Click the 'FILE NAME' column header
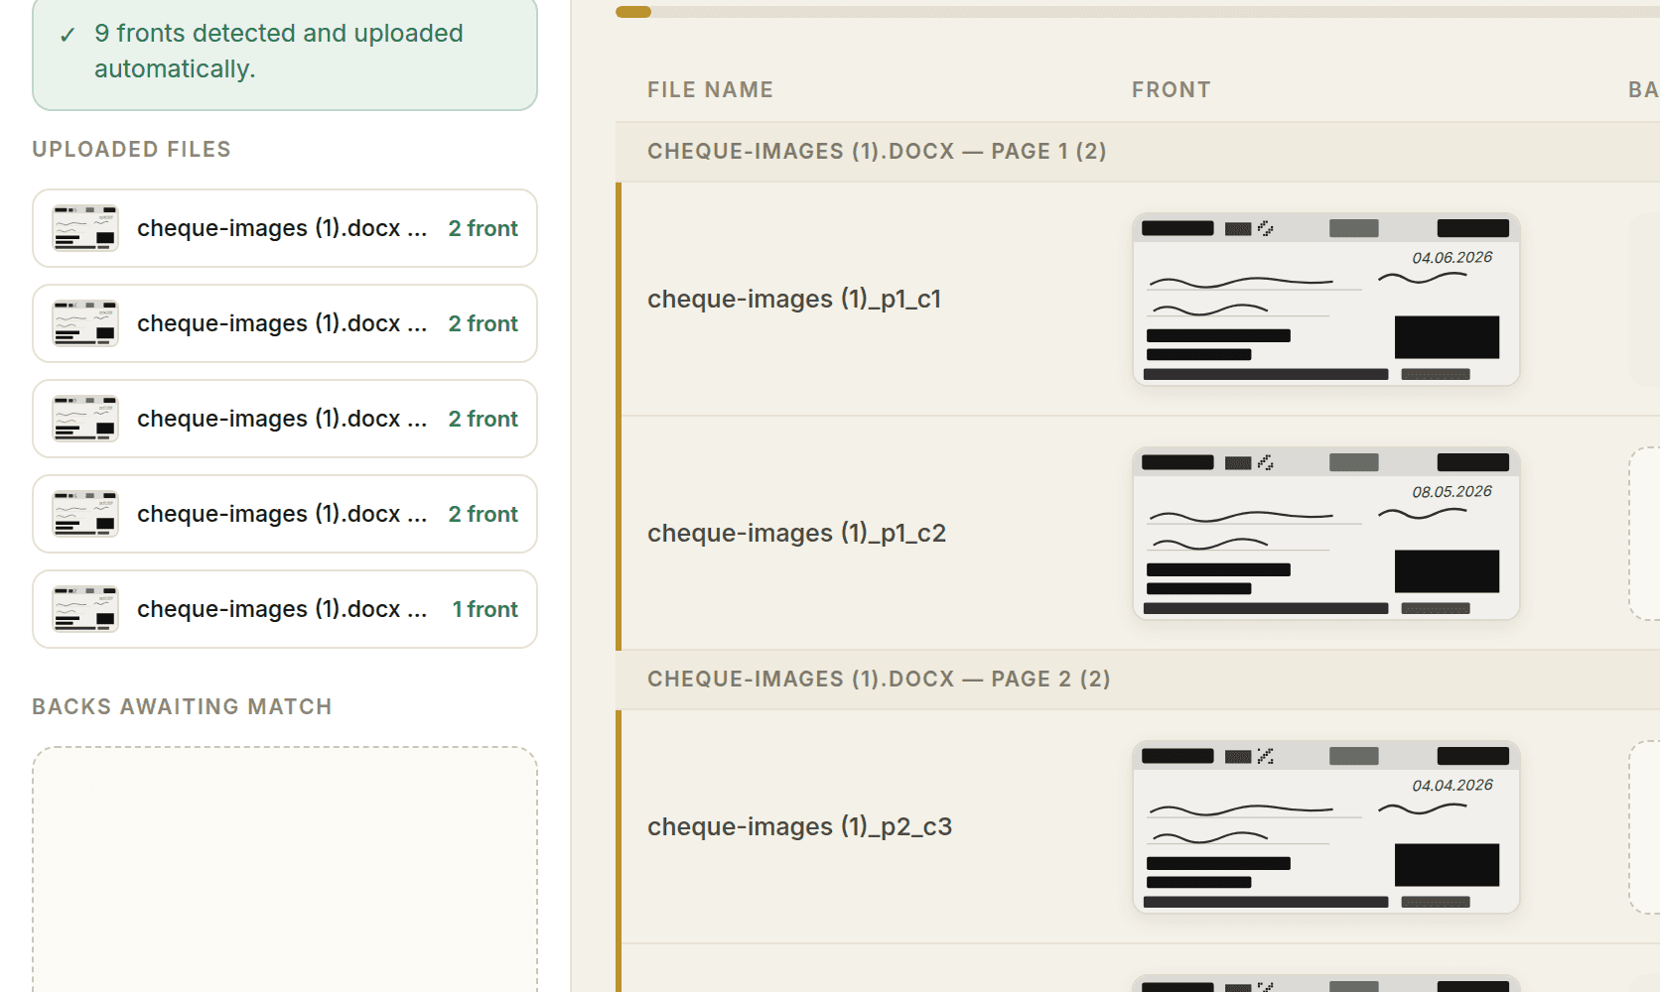Image resolution: width=1660 pixels, height=992 pixels. point(710,89)
